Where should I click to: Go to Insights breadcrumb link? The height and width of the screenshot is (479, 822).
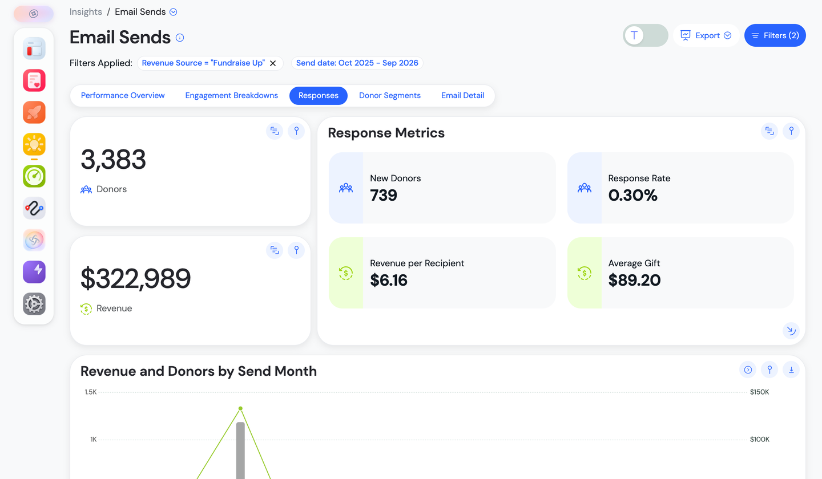(86, 11)
